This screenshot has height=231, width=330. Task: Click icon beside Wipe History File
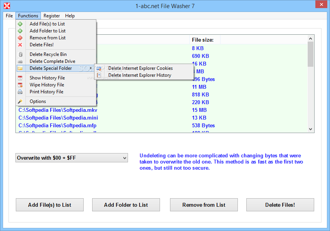click(20, 85)
